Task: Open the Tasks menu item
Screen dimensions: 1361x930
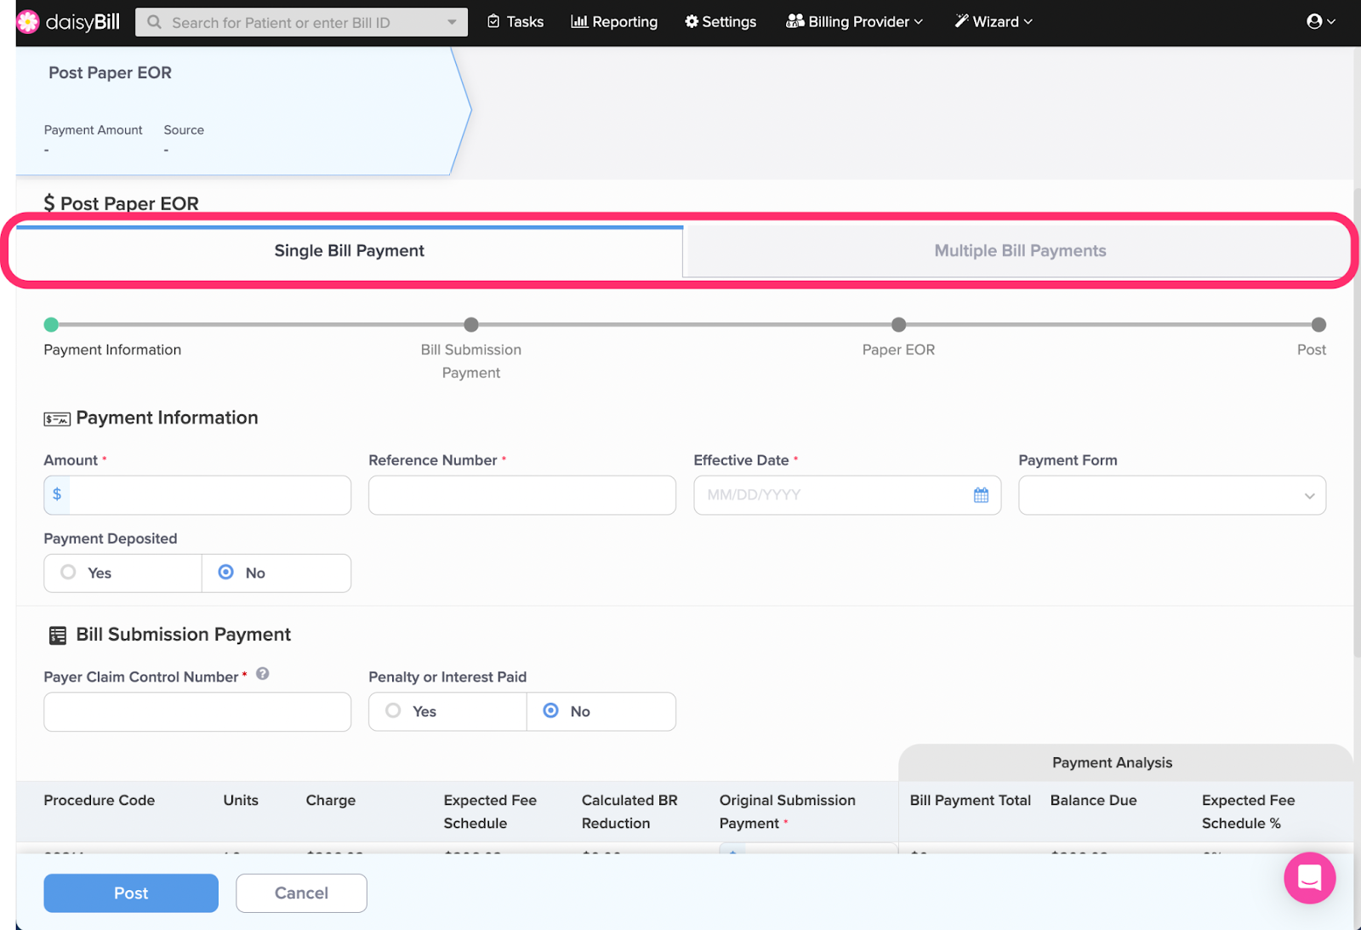Action: click(515, 21)
